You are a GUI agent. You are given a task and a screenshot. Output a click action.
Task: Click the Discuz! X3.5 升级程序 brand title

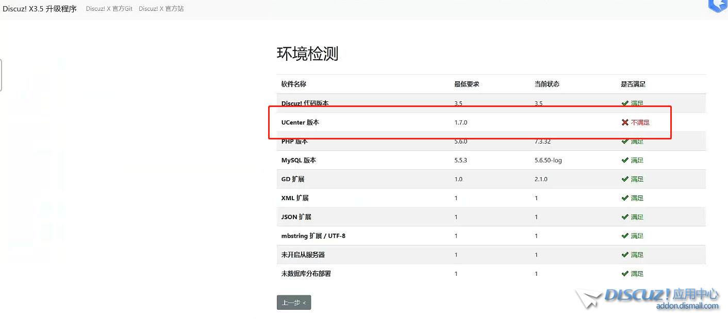(x=40, y=9)
